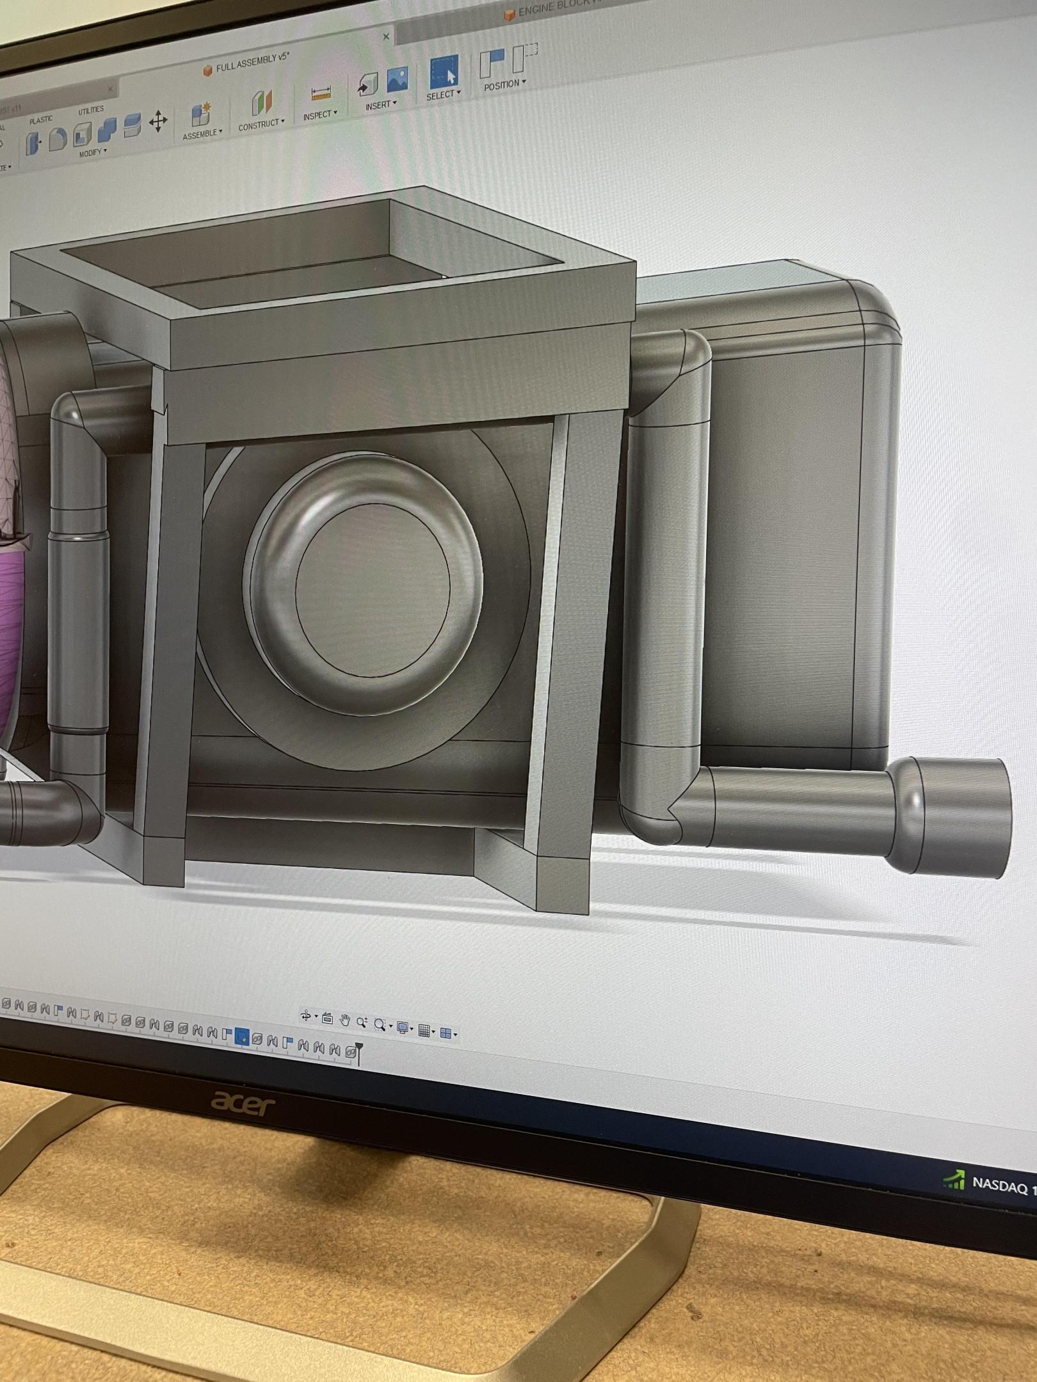Open the INSERT dropdown menu
Viewport: 1037px width, 1382px height.
381,105
